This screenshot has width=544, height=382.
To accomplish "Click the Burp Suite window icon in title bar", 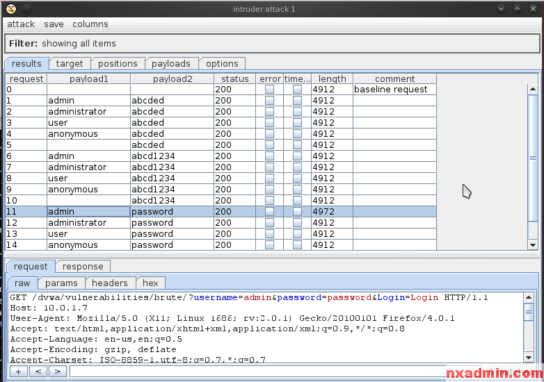I will point(11,8).
